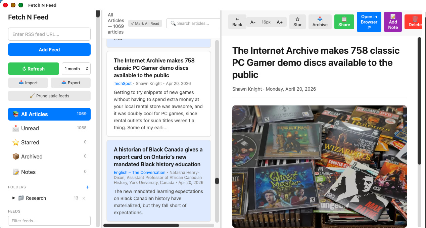Screen dimensions: 426x228
Task: Click the article headline in the reader
Action: tap(316, 62)
